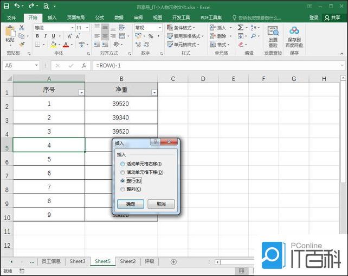Switch to the Sheet3 worksheet tab
This screenshot has width=348, height=276.
click(78, 261)
